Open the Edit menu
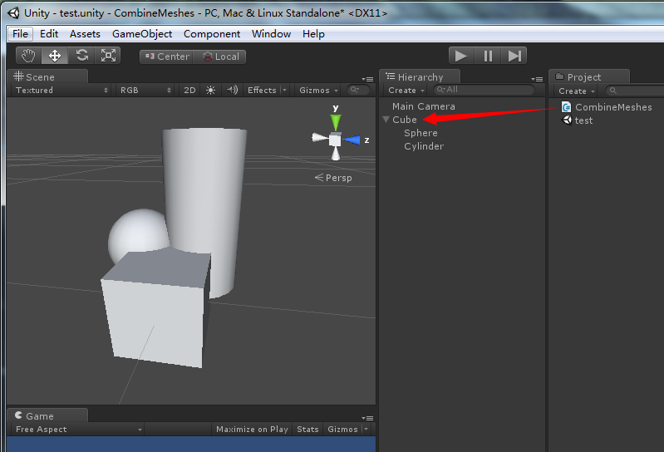 click(x=49, y=34)
